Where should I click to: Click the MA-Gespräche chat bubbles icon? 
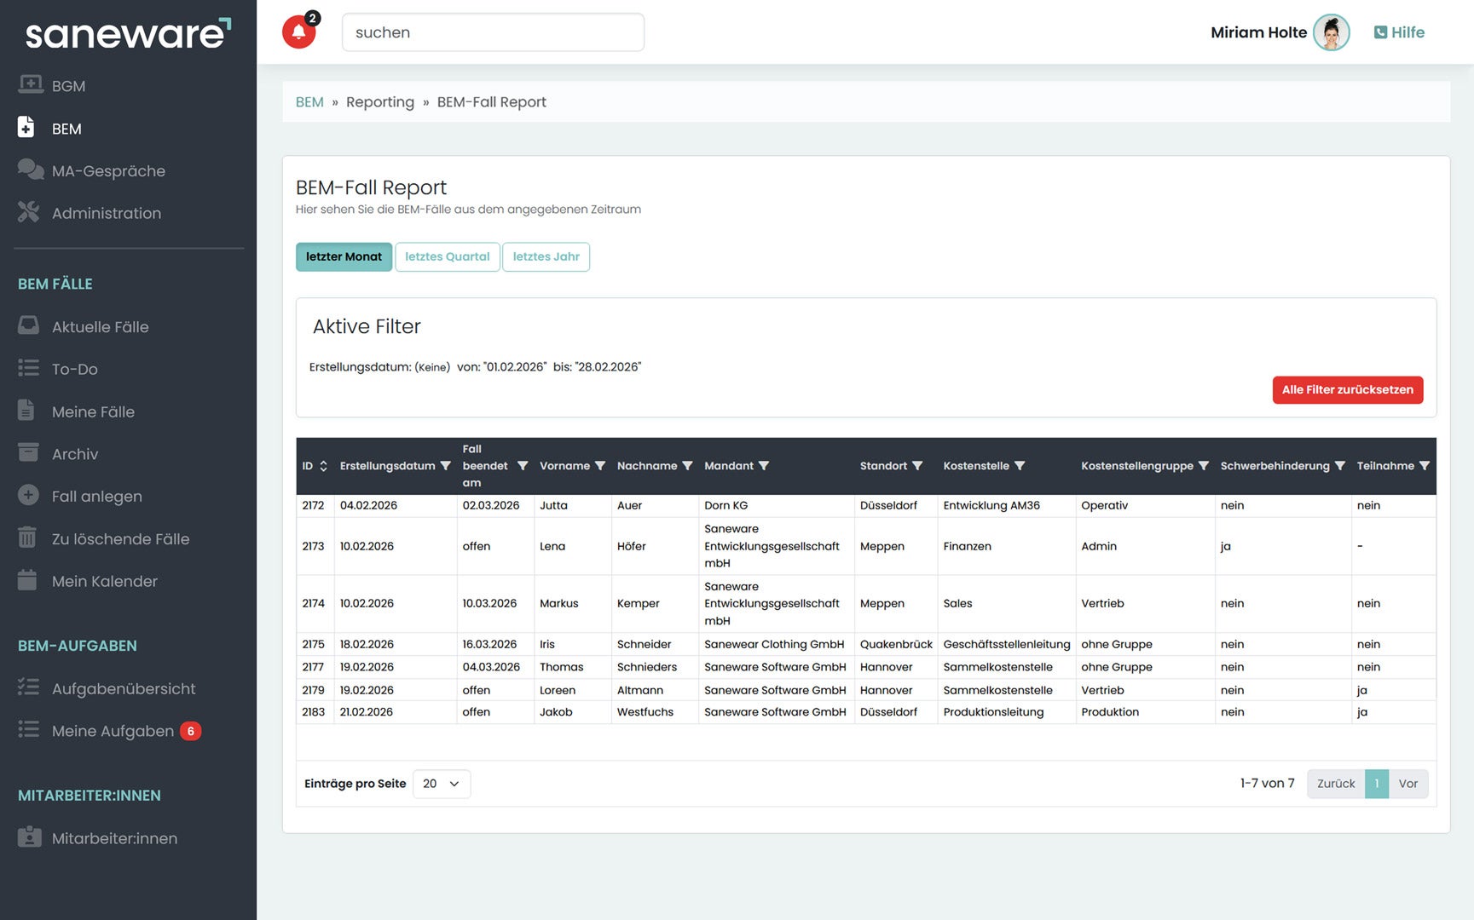[x=30, y=170]
